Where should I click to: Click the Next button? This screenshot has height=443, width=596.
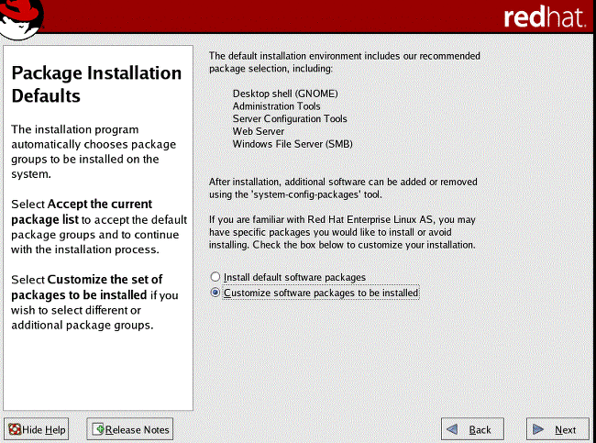tap(557, 429)
